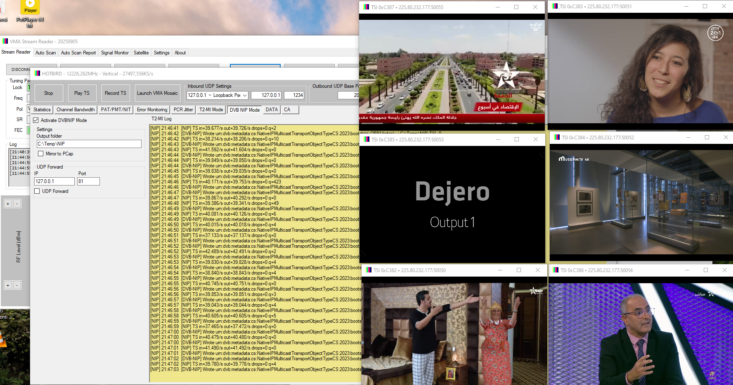Maximize the TSI 0xC385 Dejero window
Viewport: 733px width, 385px height.
coord(516,139)
